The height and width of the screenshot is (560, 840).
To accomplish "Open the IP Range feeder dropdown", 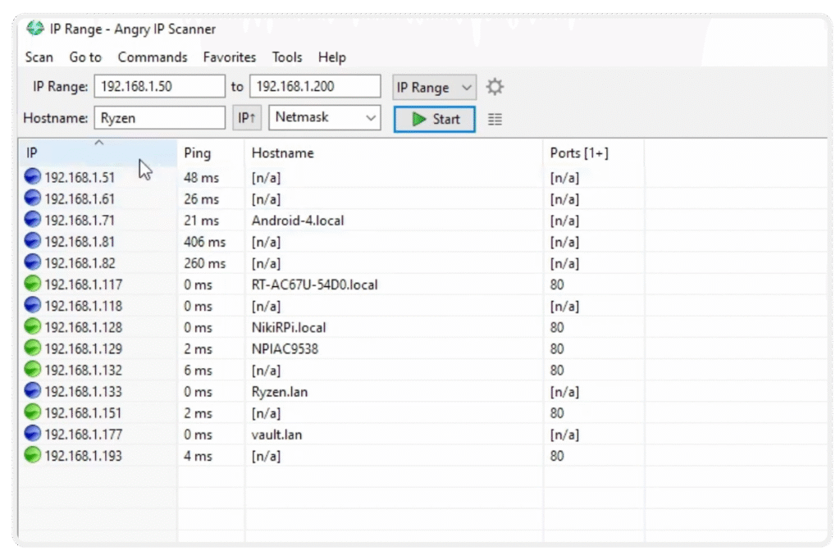I will (x=434, y=87).
